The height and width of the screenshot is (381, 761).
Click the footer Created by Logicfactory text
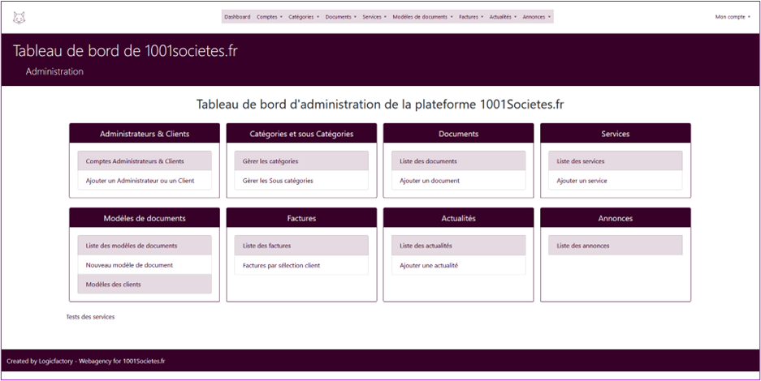point(86,362)
